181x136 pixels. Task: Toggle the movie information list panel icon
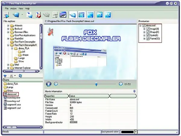point(82,15)
